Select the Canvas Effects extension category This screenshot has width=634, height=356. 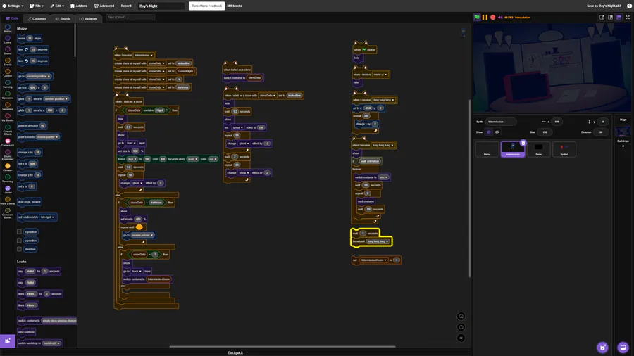pos(7,129)
